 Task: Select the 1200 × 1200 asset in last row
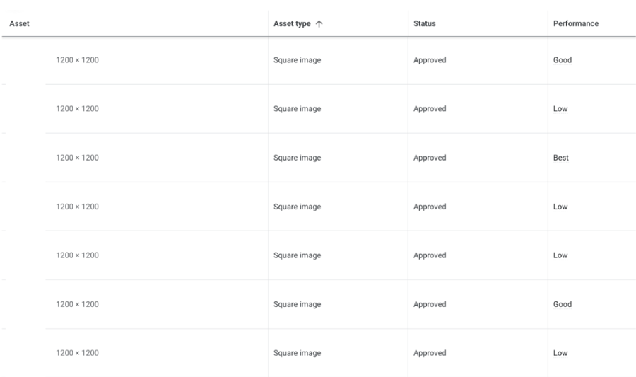coord(77,353)
